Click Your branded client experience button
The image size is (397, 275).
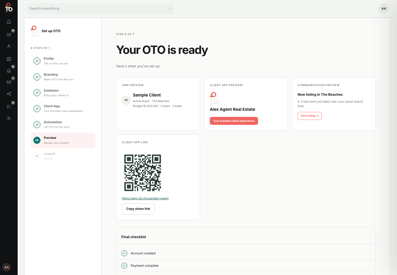click(x=234, y=121)
